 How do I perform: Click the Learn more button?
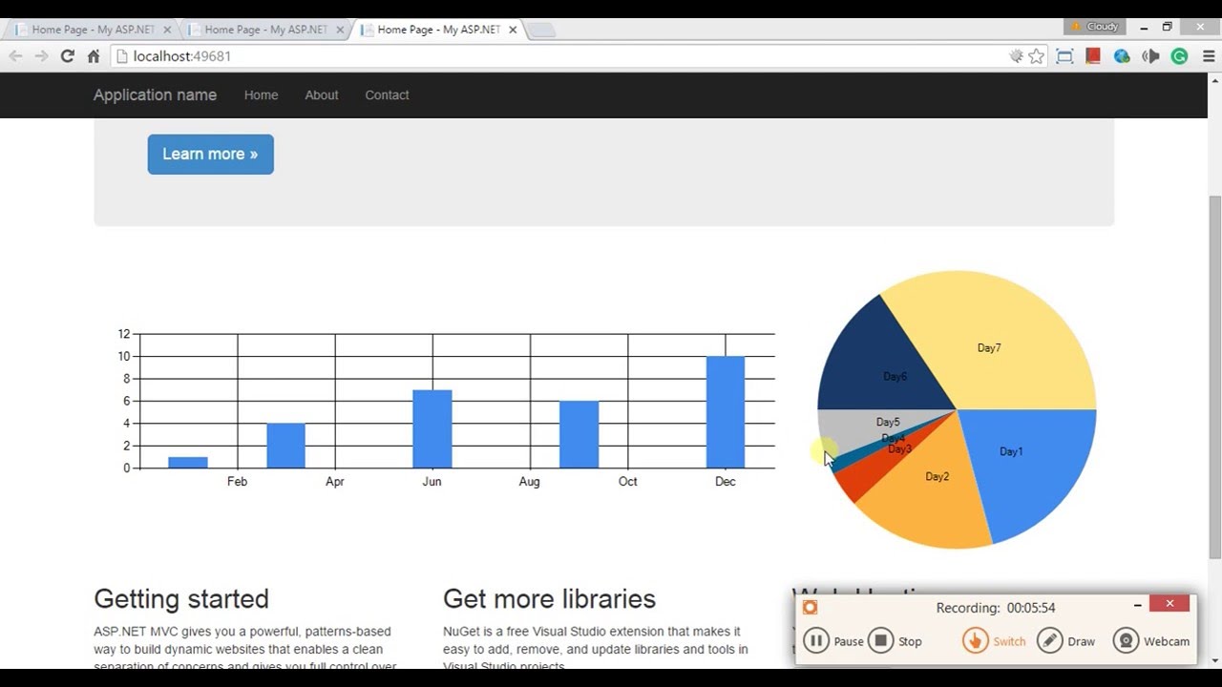click(210, 155)
